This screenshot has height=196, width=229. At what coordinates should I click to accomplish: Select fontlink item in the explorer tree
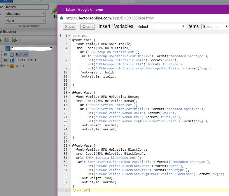(x=22, y=54)
